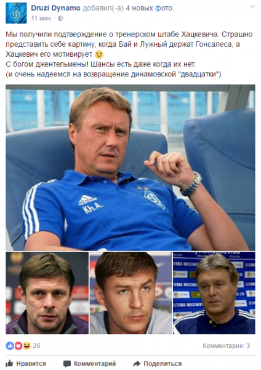The width and height of the screenshot is (261, 370).
Task: Open the bottom-left photo thumbnail
Action: 47,293
